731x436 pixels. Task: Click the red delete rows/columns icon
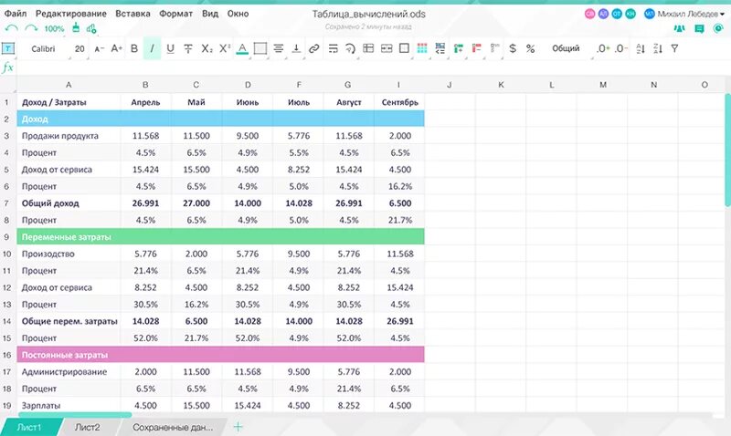click(x=476, y=48)
